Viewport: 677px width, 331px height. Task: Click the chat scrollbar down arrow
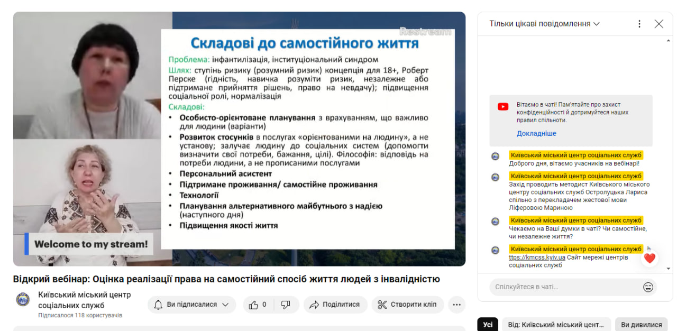pyautogui.click(x=669, y=269)
